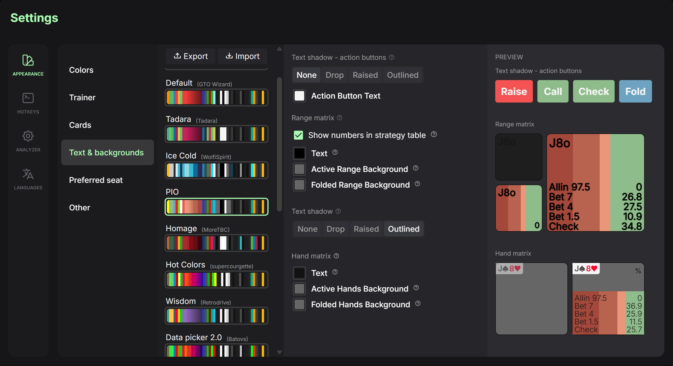Image resolution: width=673 pixels, height=366 pixels.
Task: Click theme list scroll up arrow
Action: click(x=279, y=49)
